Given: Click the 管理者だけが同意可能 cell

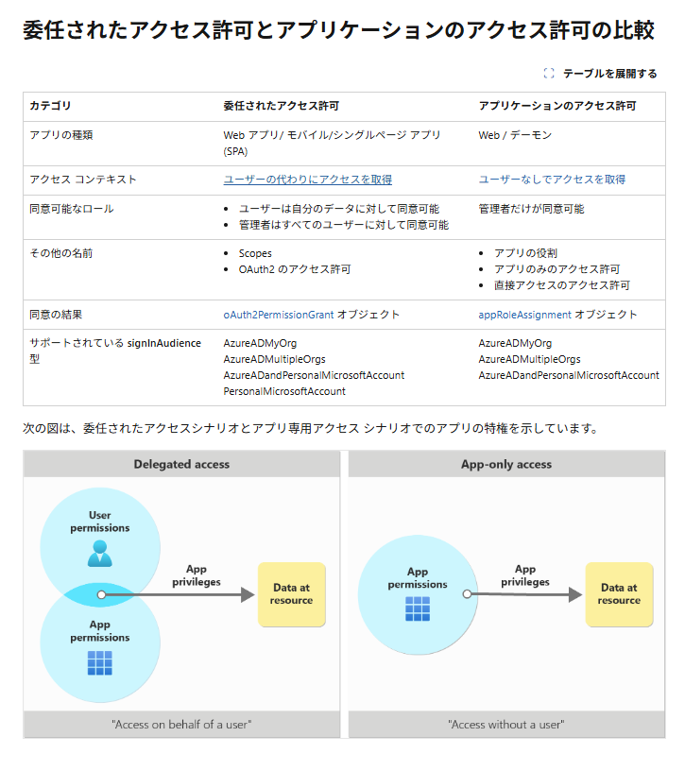Looking at the screenshot, I should point(531,209).
